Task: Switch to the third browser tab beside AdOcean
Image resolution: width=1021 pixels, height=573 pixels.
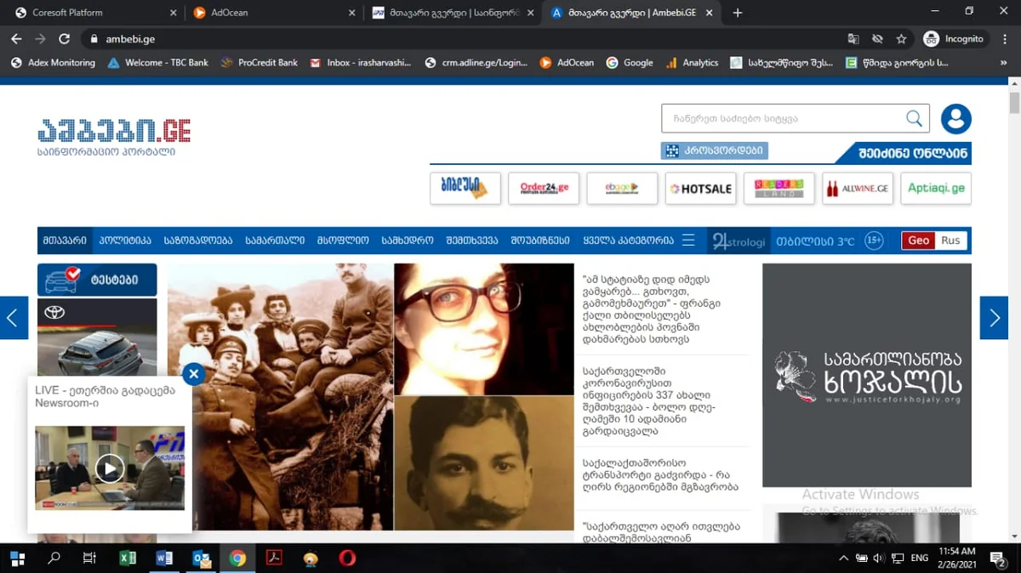Action: pos(453,13)
